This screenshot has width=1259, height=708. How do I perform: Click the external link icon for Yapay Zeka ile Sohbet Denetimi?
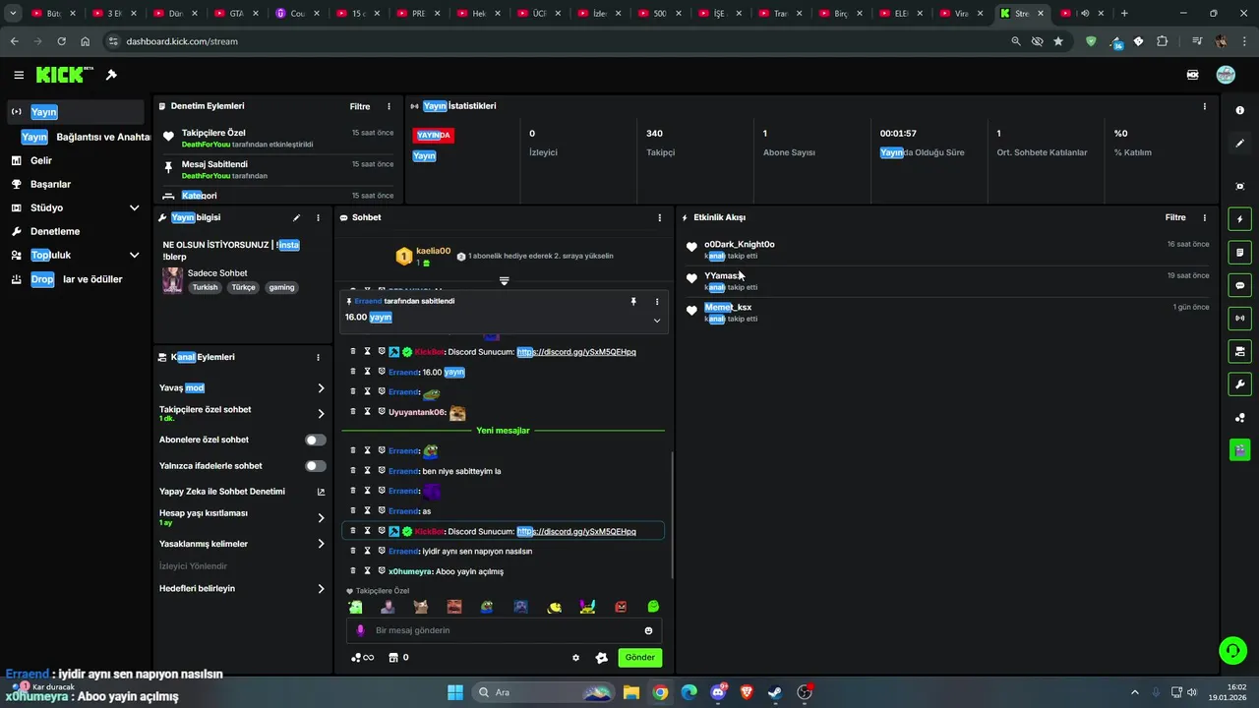pyautogui.click(x=321, y=492)
